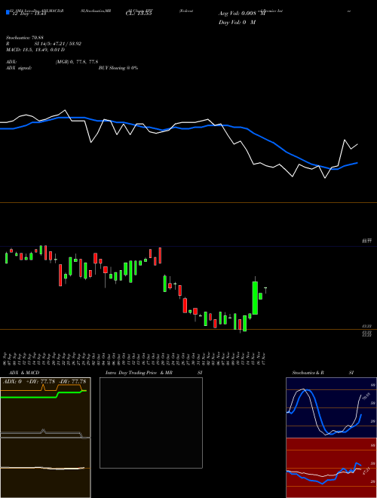This screenshot has height=498, width=377.
Task: Click the "CL: 13.55" closing price text
Action: (139, 14)
